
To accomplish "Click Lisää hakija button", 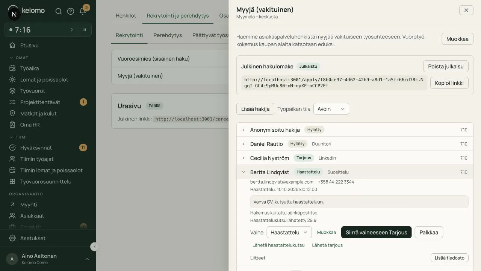I will 255,109.
